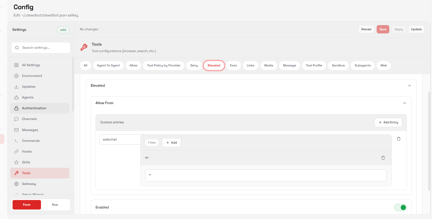Image resolution: width=432 pixels, height=219 pixels.
Task: Open the Channels settings section
Action: 40,119
